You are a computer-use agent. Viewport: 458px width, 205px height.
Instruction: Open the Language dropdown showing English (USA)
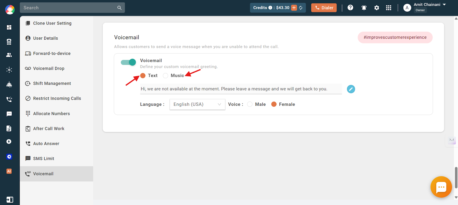198,104
